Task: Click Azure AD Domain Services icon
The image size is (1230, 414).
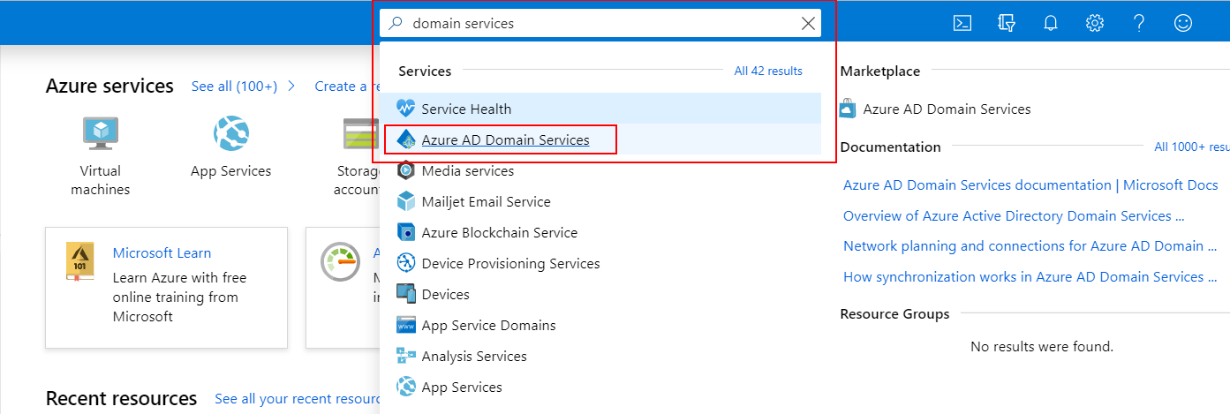Action: [x=406, y=139]
